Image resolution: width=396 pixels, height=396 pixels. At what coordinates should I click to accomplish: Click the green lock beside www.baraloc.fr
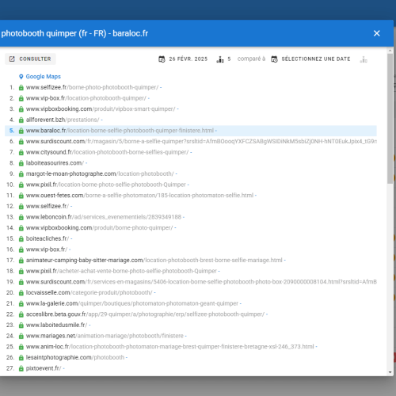[x=21, y=131]
